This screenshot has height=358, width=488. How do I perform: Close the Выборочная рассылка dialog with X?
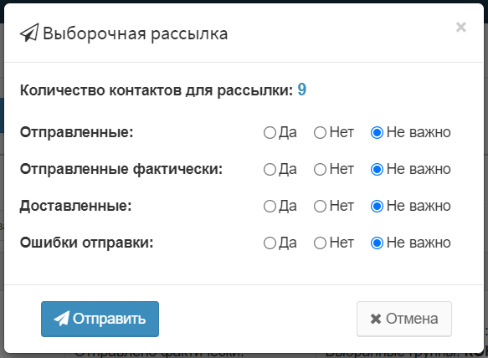click(461, 28)
